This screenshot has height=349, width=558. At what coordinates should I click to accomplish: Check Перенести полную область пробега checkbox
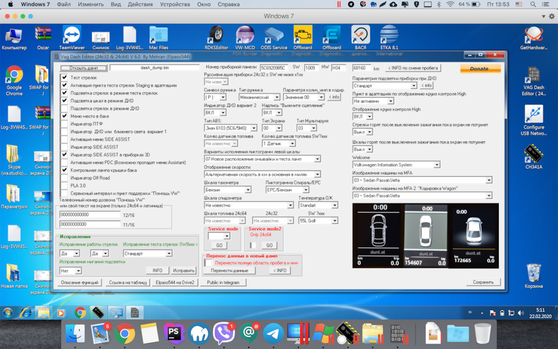pos(209,263)
